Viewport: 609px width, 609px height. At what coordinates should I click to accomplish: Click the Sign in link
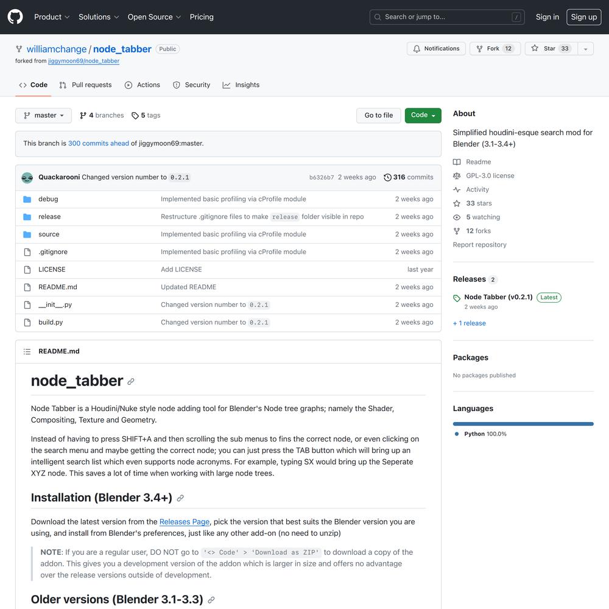(547, 17)
